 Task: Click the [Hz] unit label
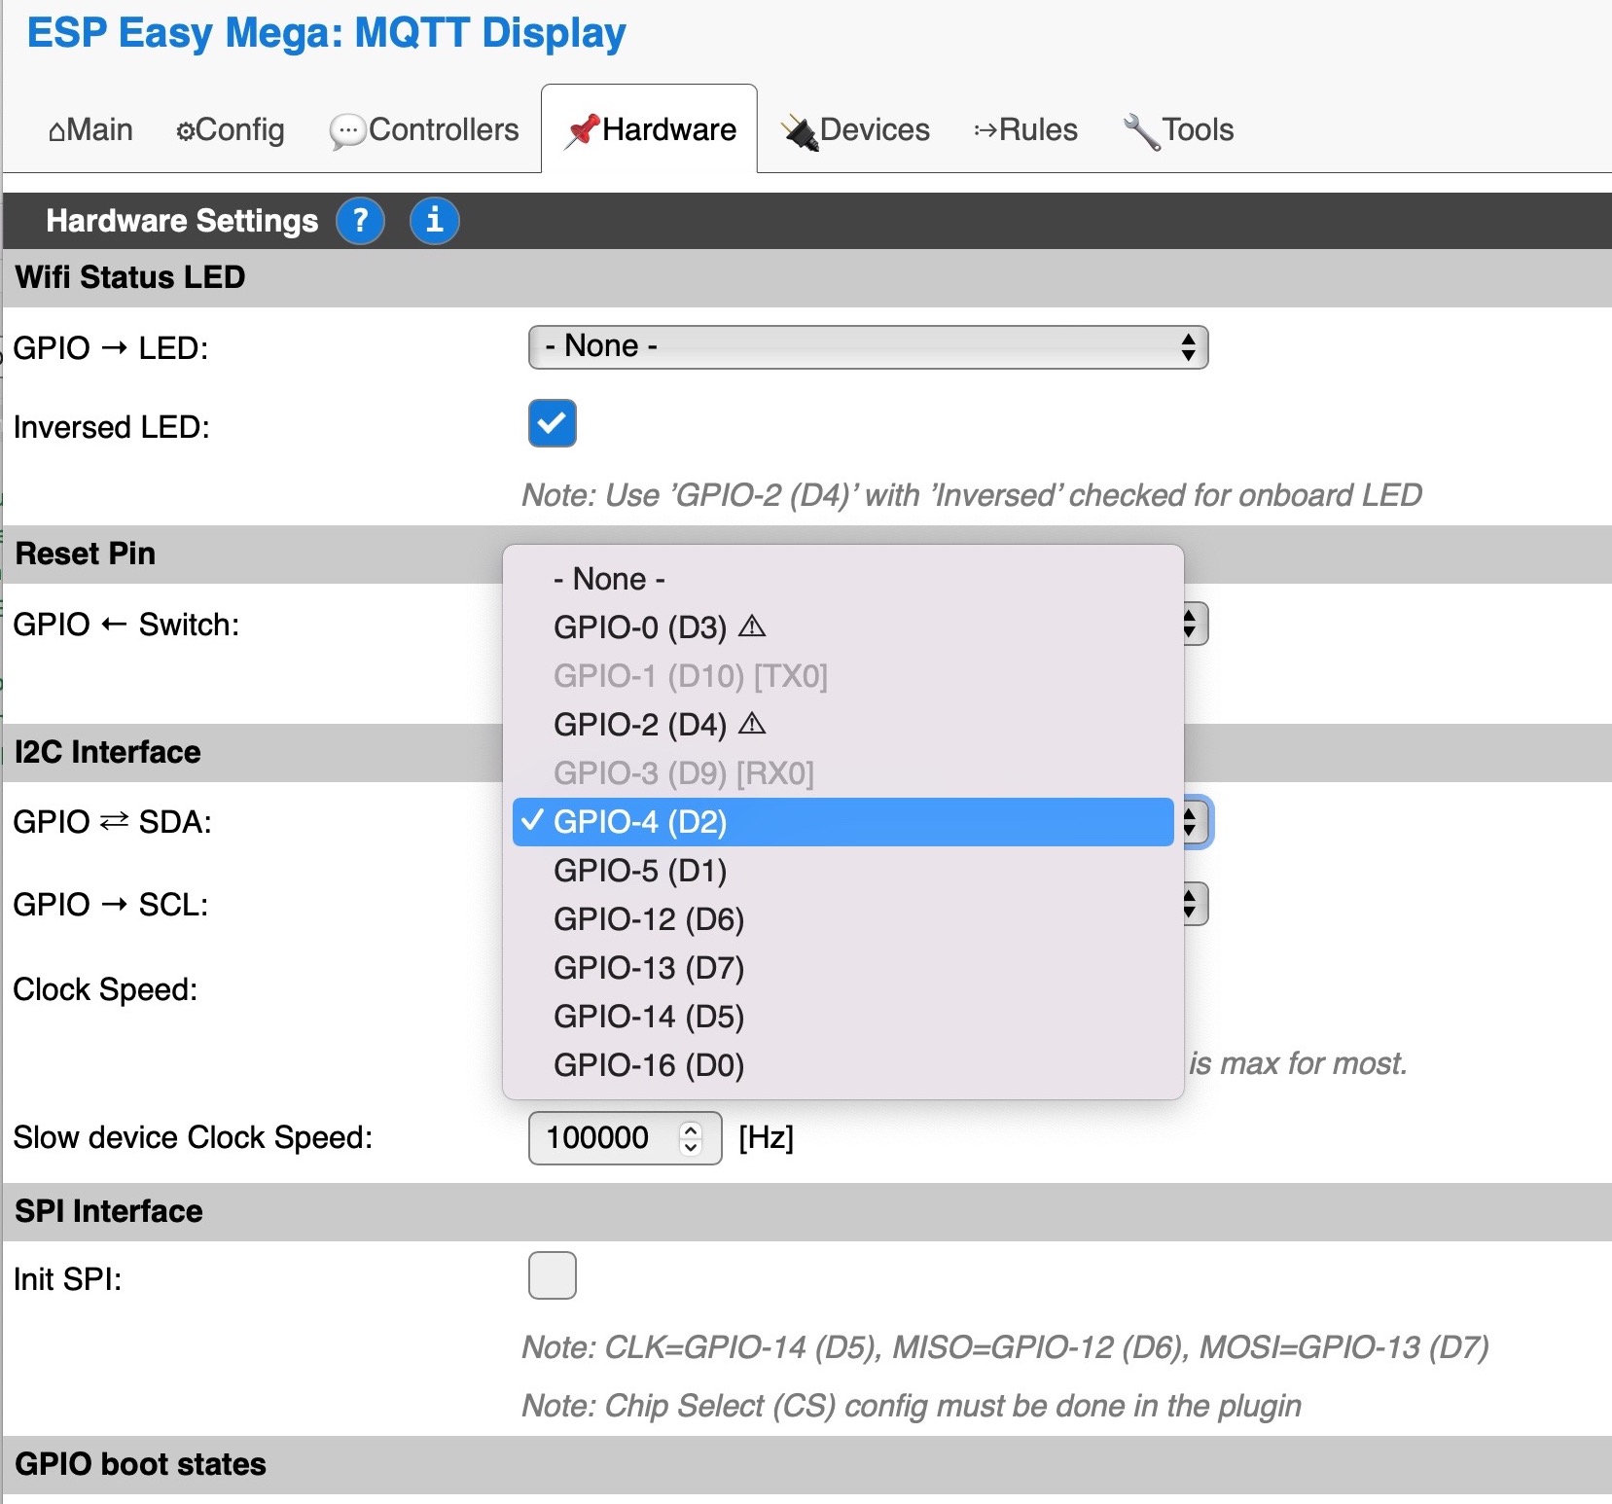point(767,1137)
